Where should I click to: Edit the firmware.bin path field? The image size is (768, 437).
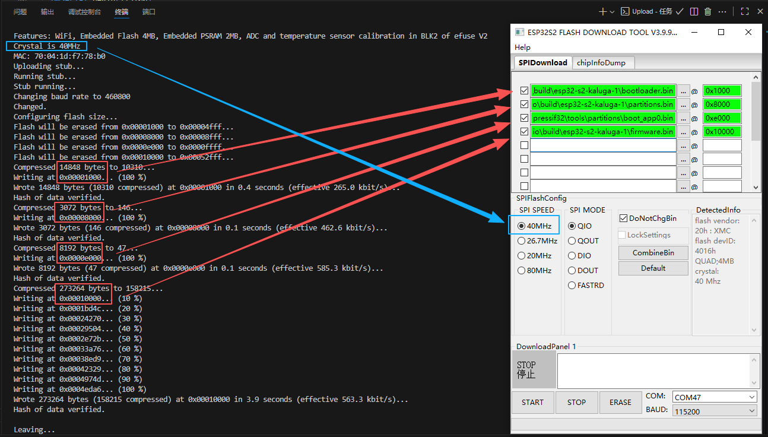click(603, 132)
